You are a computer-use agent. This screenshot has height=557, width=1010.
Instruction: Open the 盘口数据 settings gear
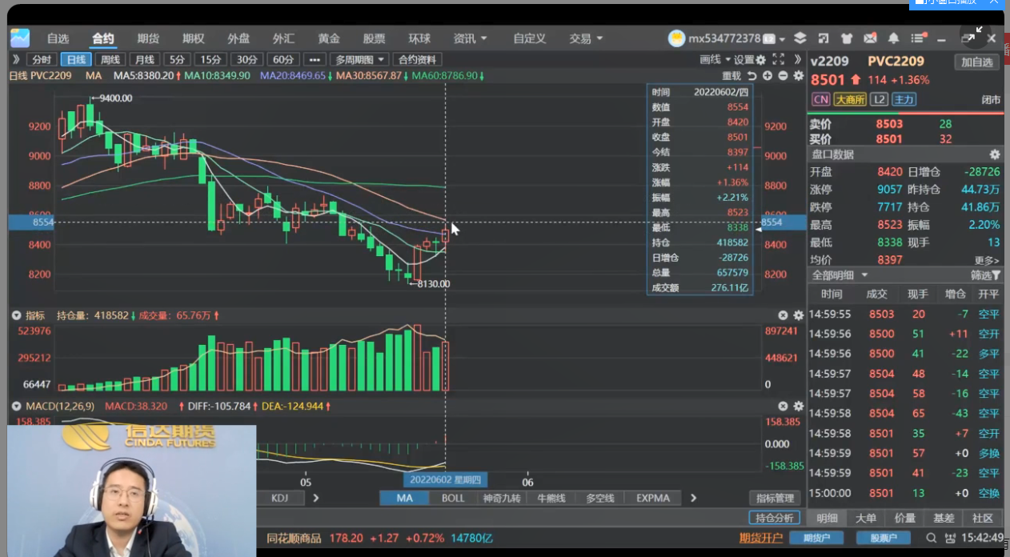point(995,154)
